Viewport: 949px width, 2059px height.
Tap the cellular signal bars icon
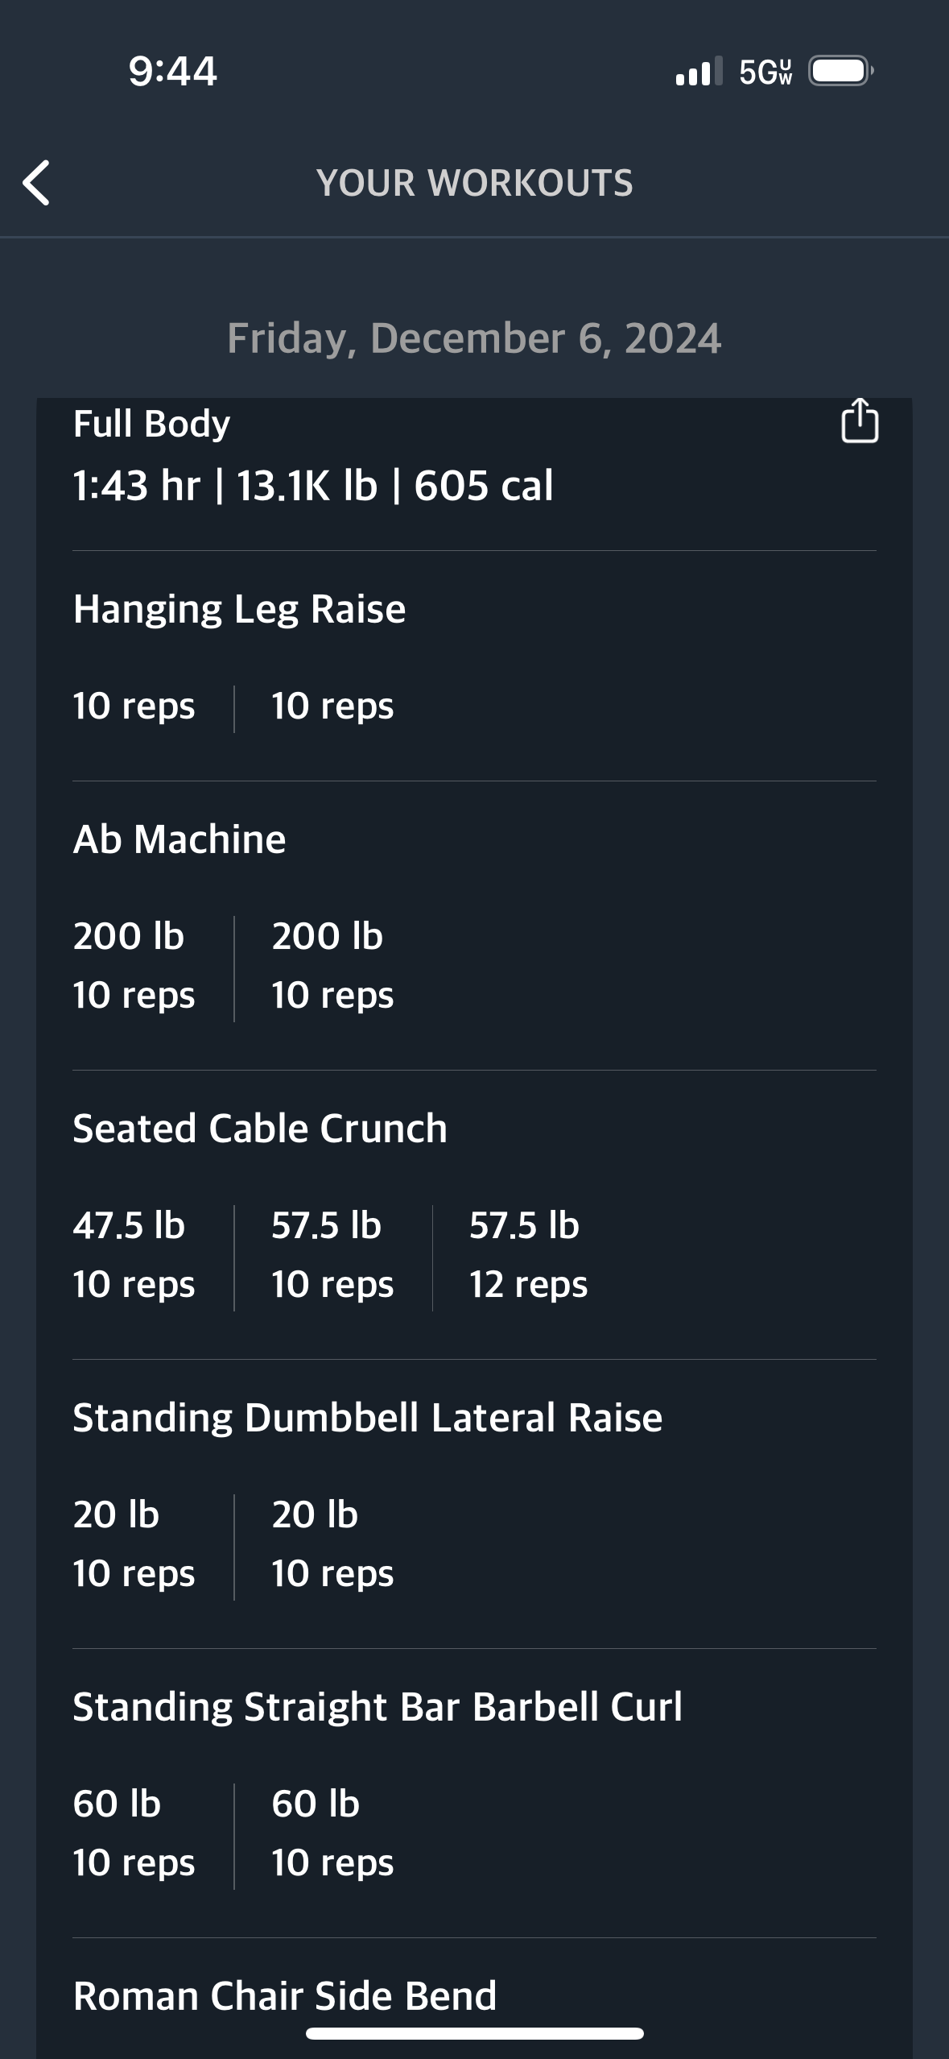point(699,72)
